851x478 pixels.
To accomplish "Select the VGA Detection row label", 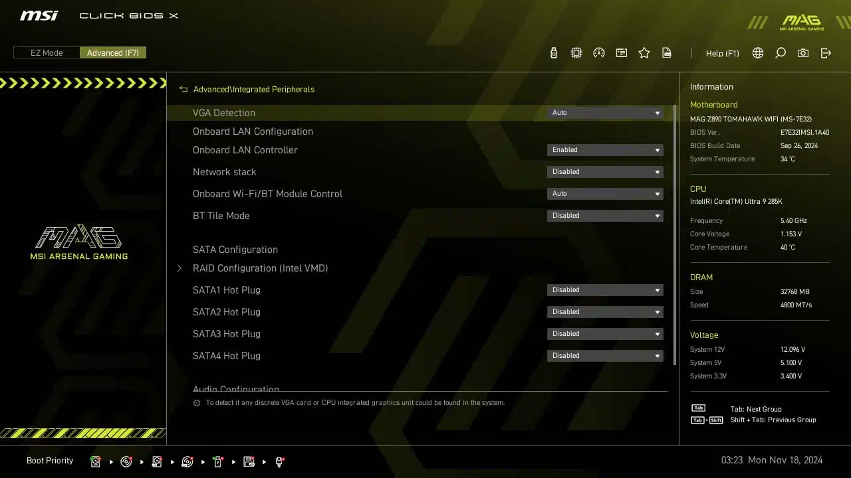I will [x=224, y=113].
